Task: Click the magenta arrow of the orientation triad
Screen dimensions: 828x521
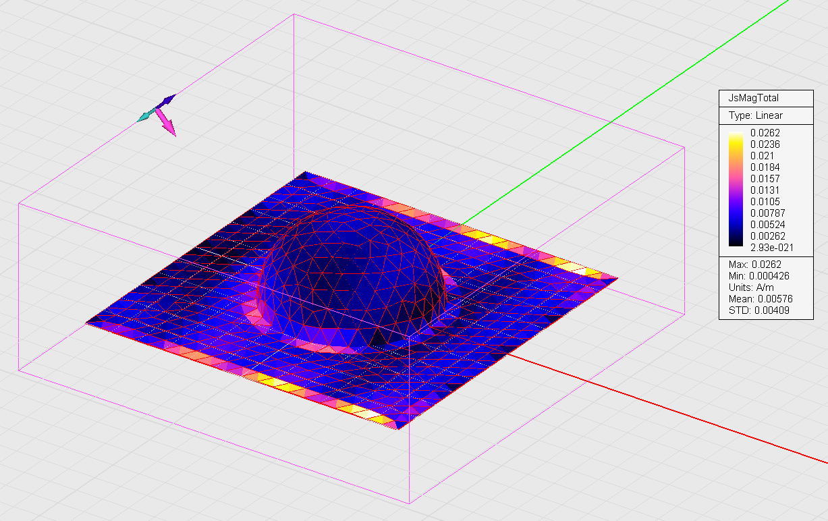Action: coord(167,124)
